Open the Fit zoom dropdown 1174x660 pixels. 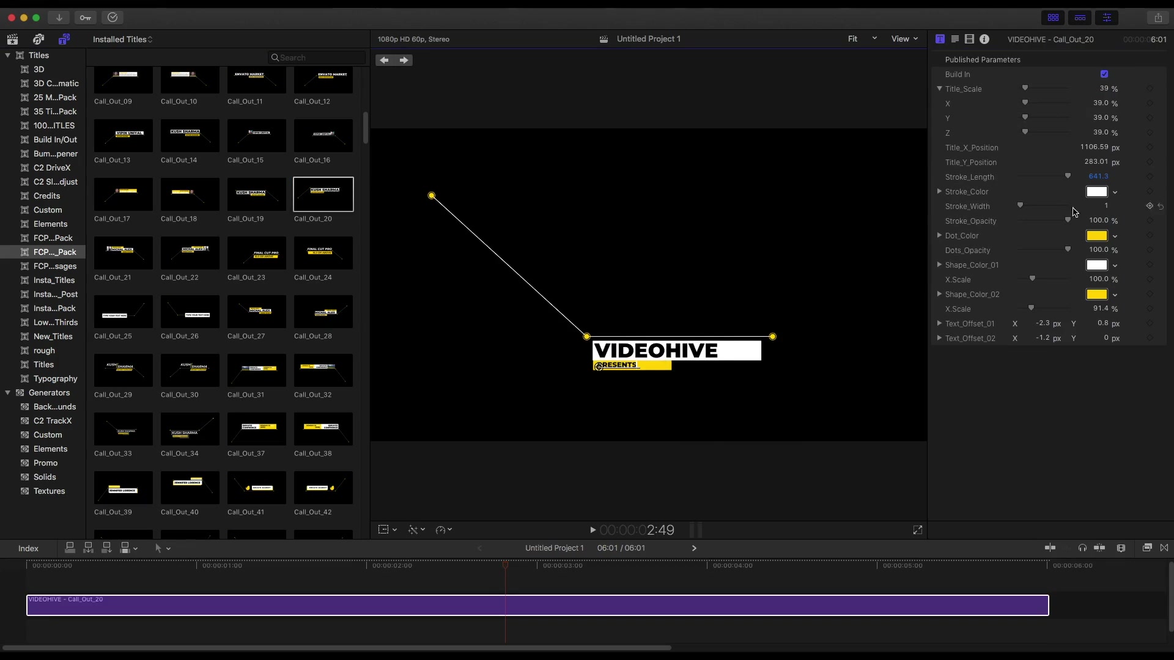click(862, 39)
